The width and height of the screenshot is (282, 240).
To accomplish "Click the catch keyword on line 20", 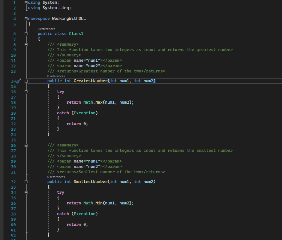I will 63,113.
